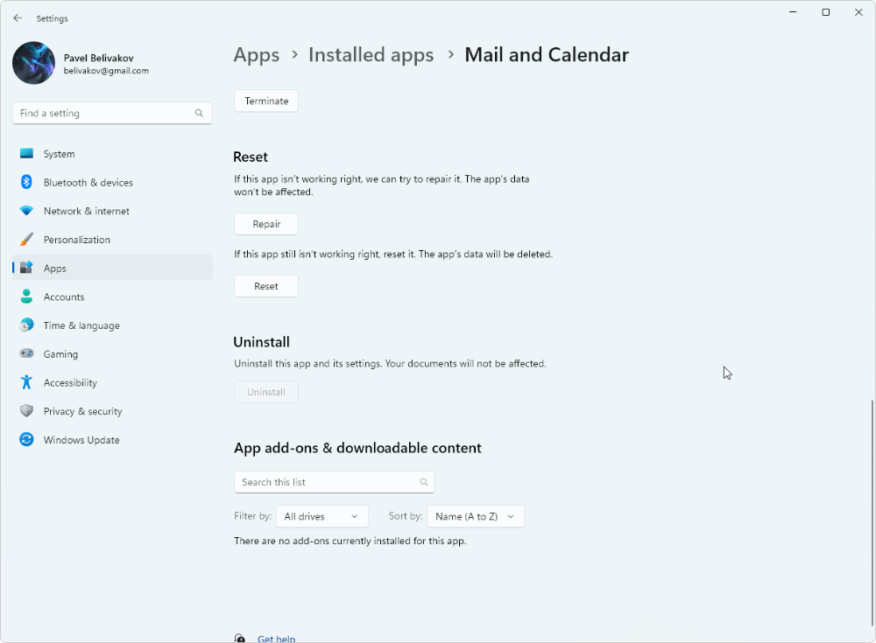Open the Get help link

[x=277, y=639]
